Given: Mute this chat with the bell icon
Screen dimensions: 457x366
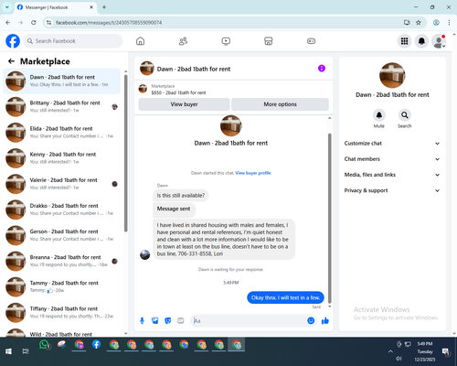Looking at the screenshot, I should [379, 115].
